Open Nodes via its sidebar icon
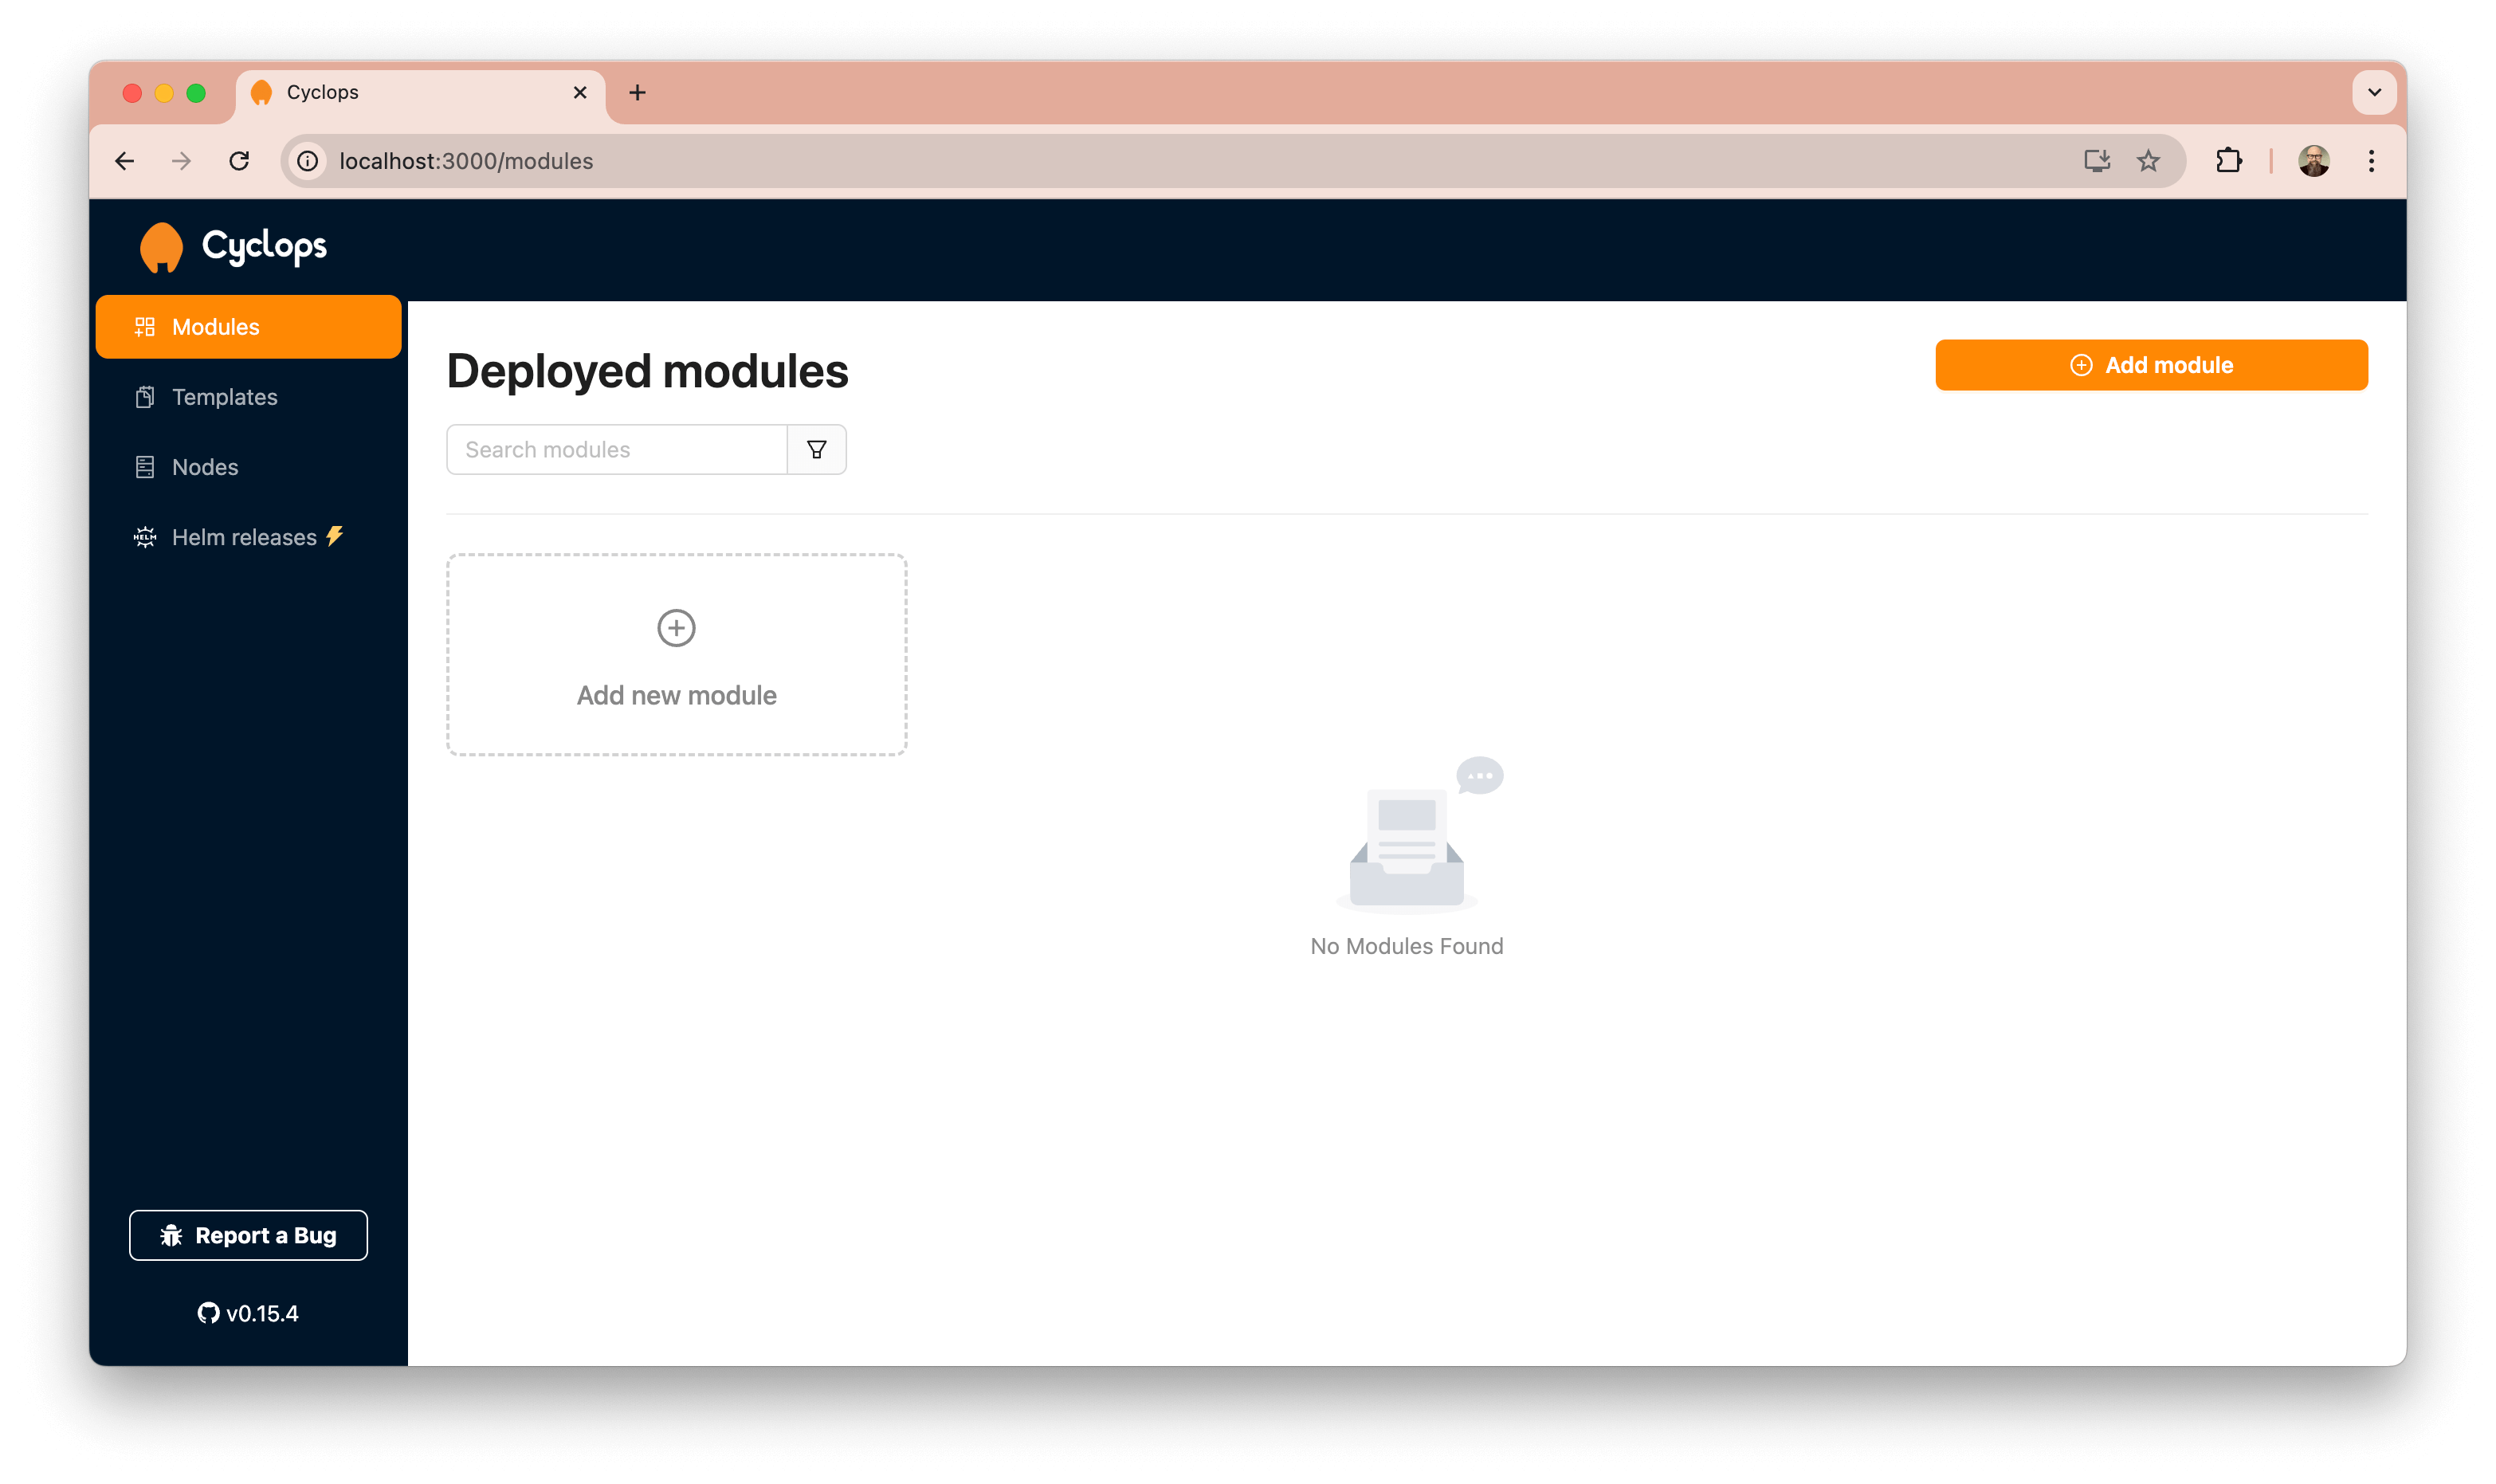2496x1484 pixels. pos(145,466)
